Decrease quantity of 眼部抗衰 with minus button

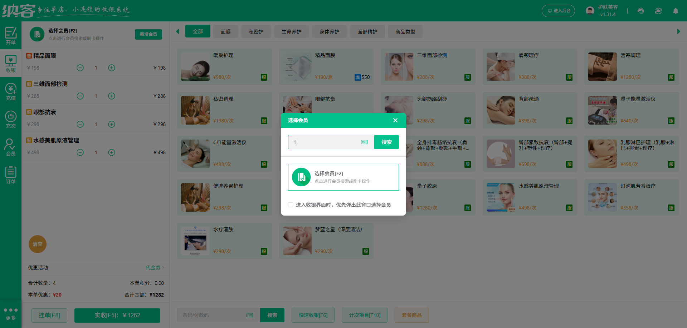tap(80, 124)
